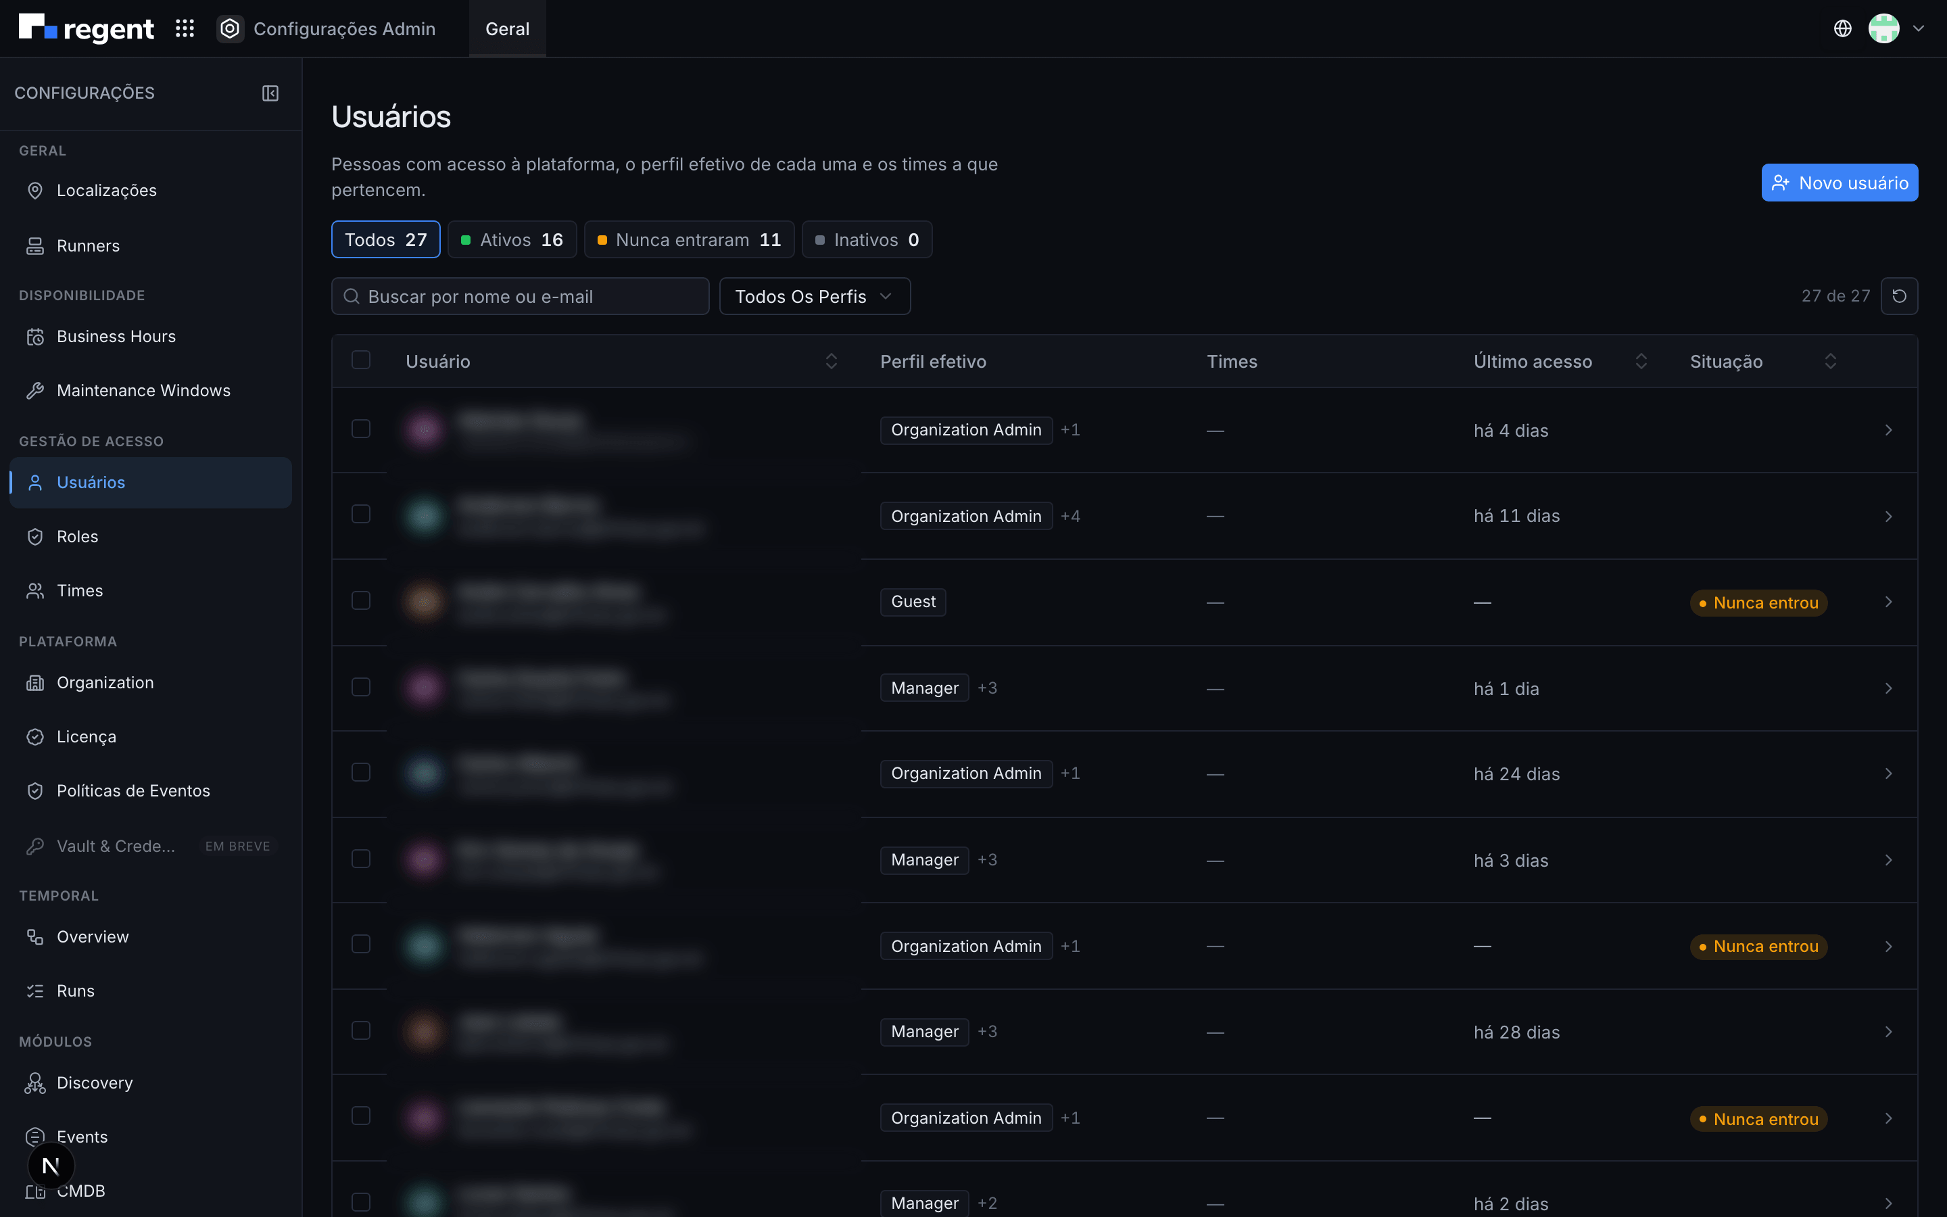Image resolution: width=1947 pixels, height=1217 pixels.
Task: Collapse the Configurações sidebar panel
Action: pos(270,93)
